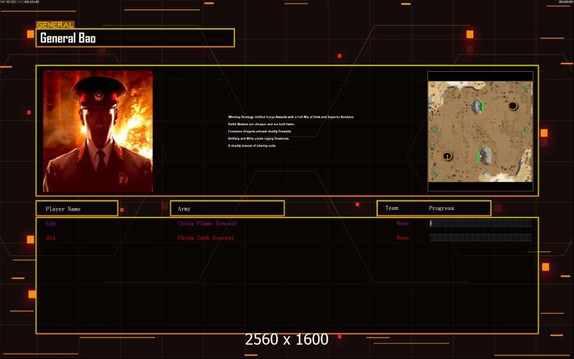This screenshot has height=359, width=574.
Task: Click the map preview thumbnail
Action: click(x=480, y=131)
